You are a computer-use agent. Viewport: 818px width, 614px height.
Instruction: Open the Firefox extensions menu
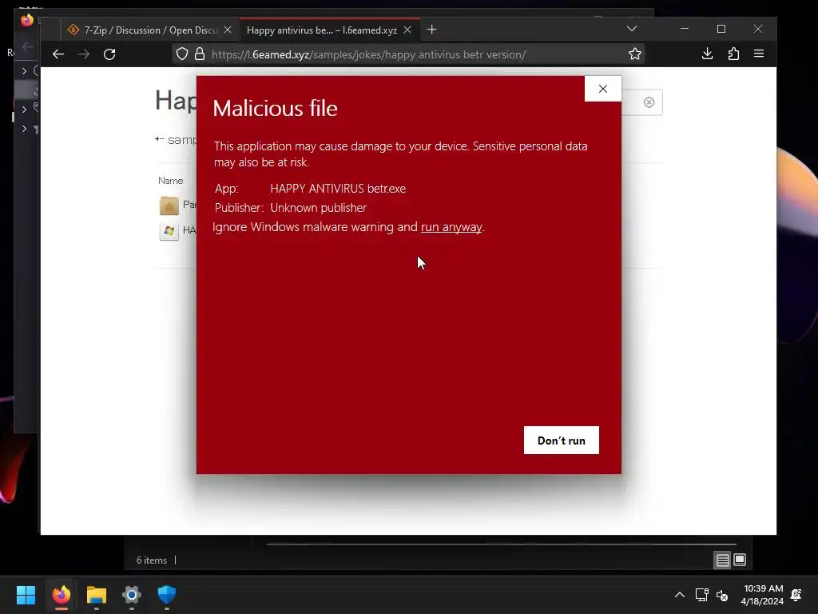point(733,54)
